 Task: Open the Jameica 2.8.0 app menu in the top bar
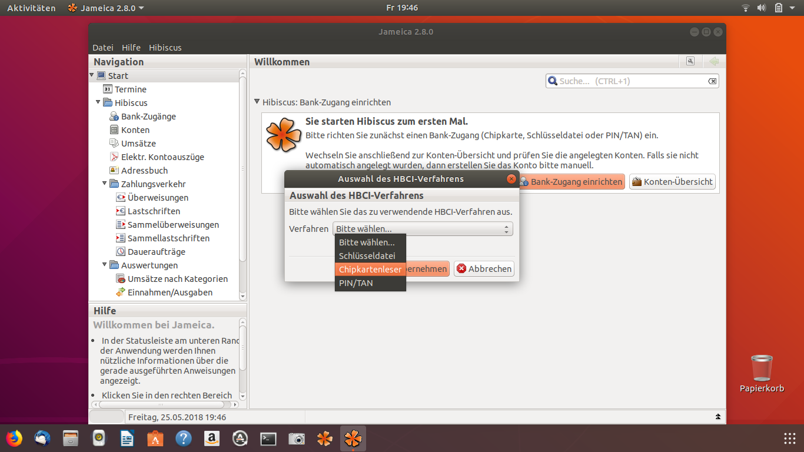[x=105, y=8]
